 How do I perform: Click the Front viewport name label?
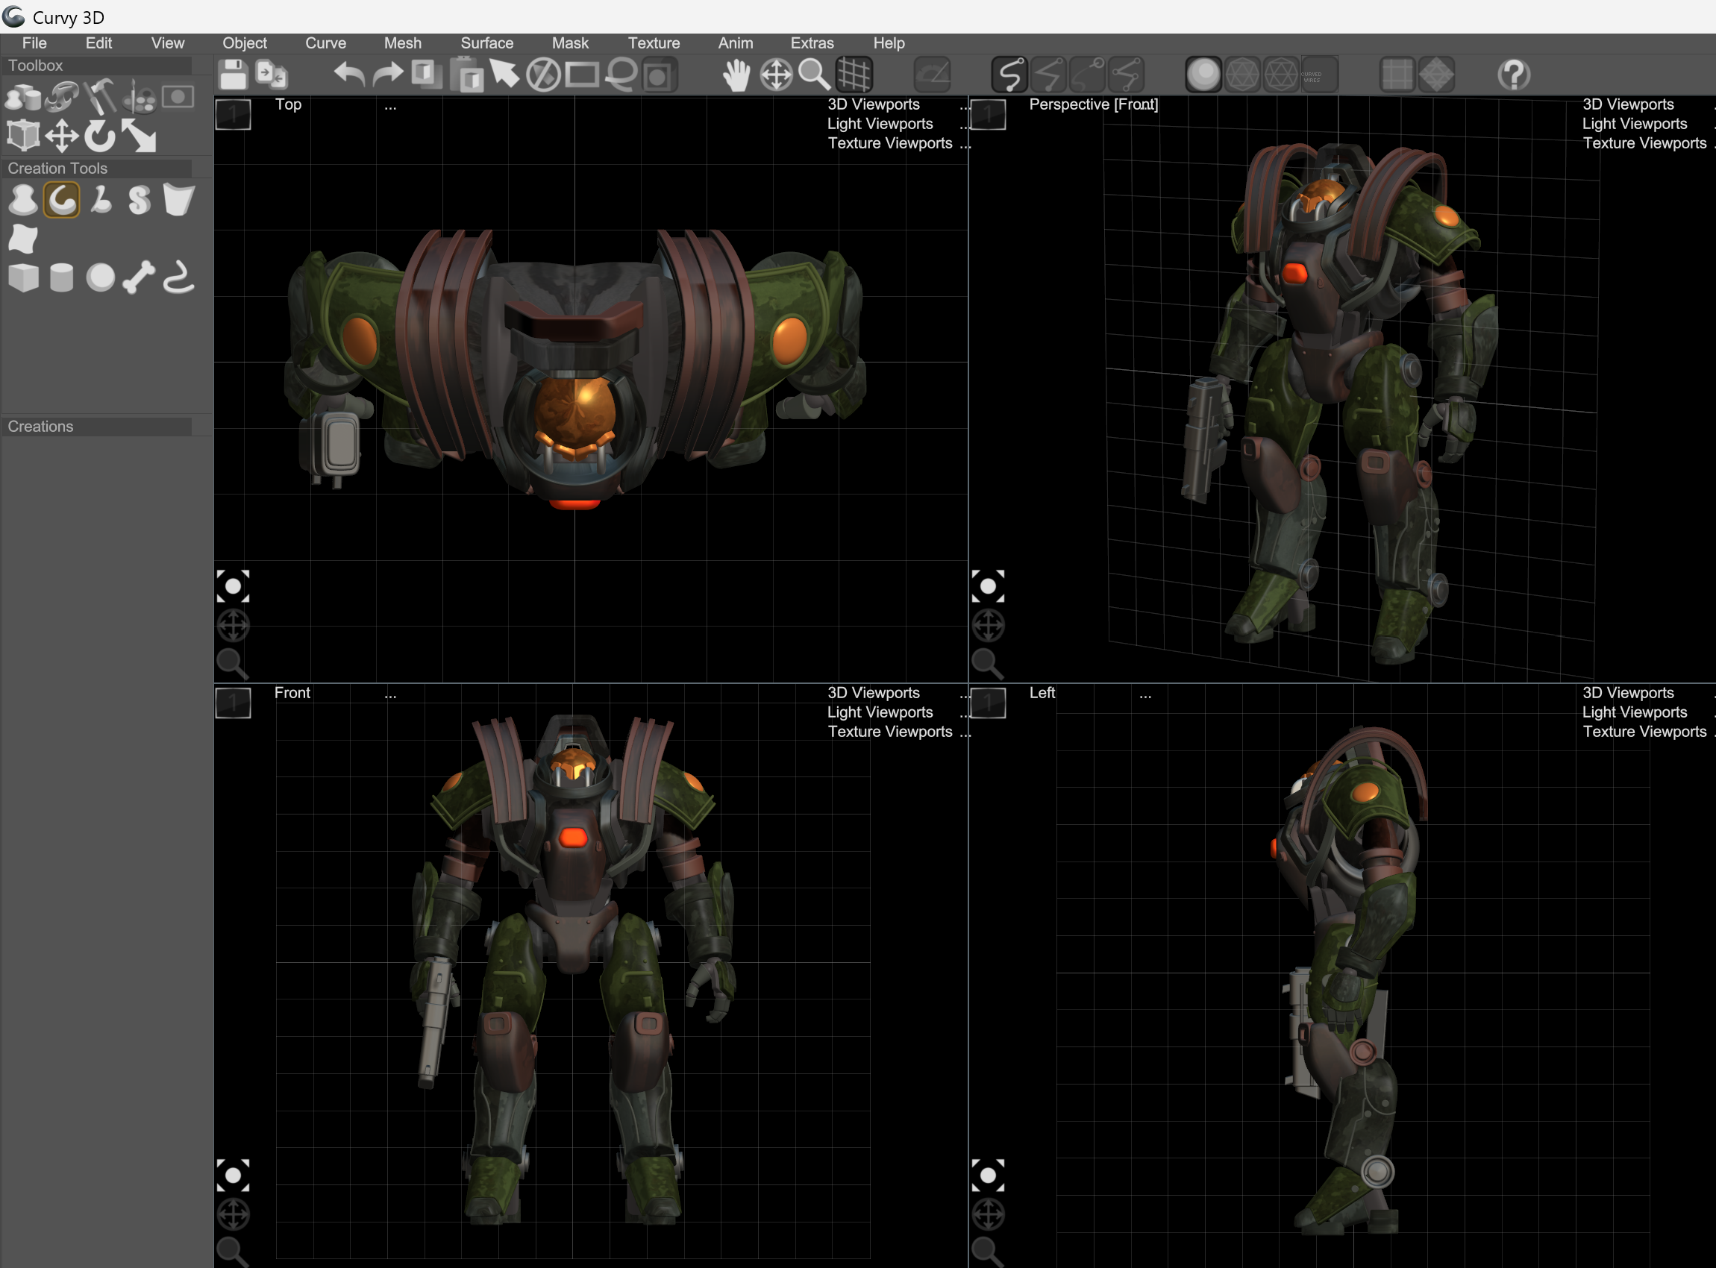[x=292, y=693]
